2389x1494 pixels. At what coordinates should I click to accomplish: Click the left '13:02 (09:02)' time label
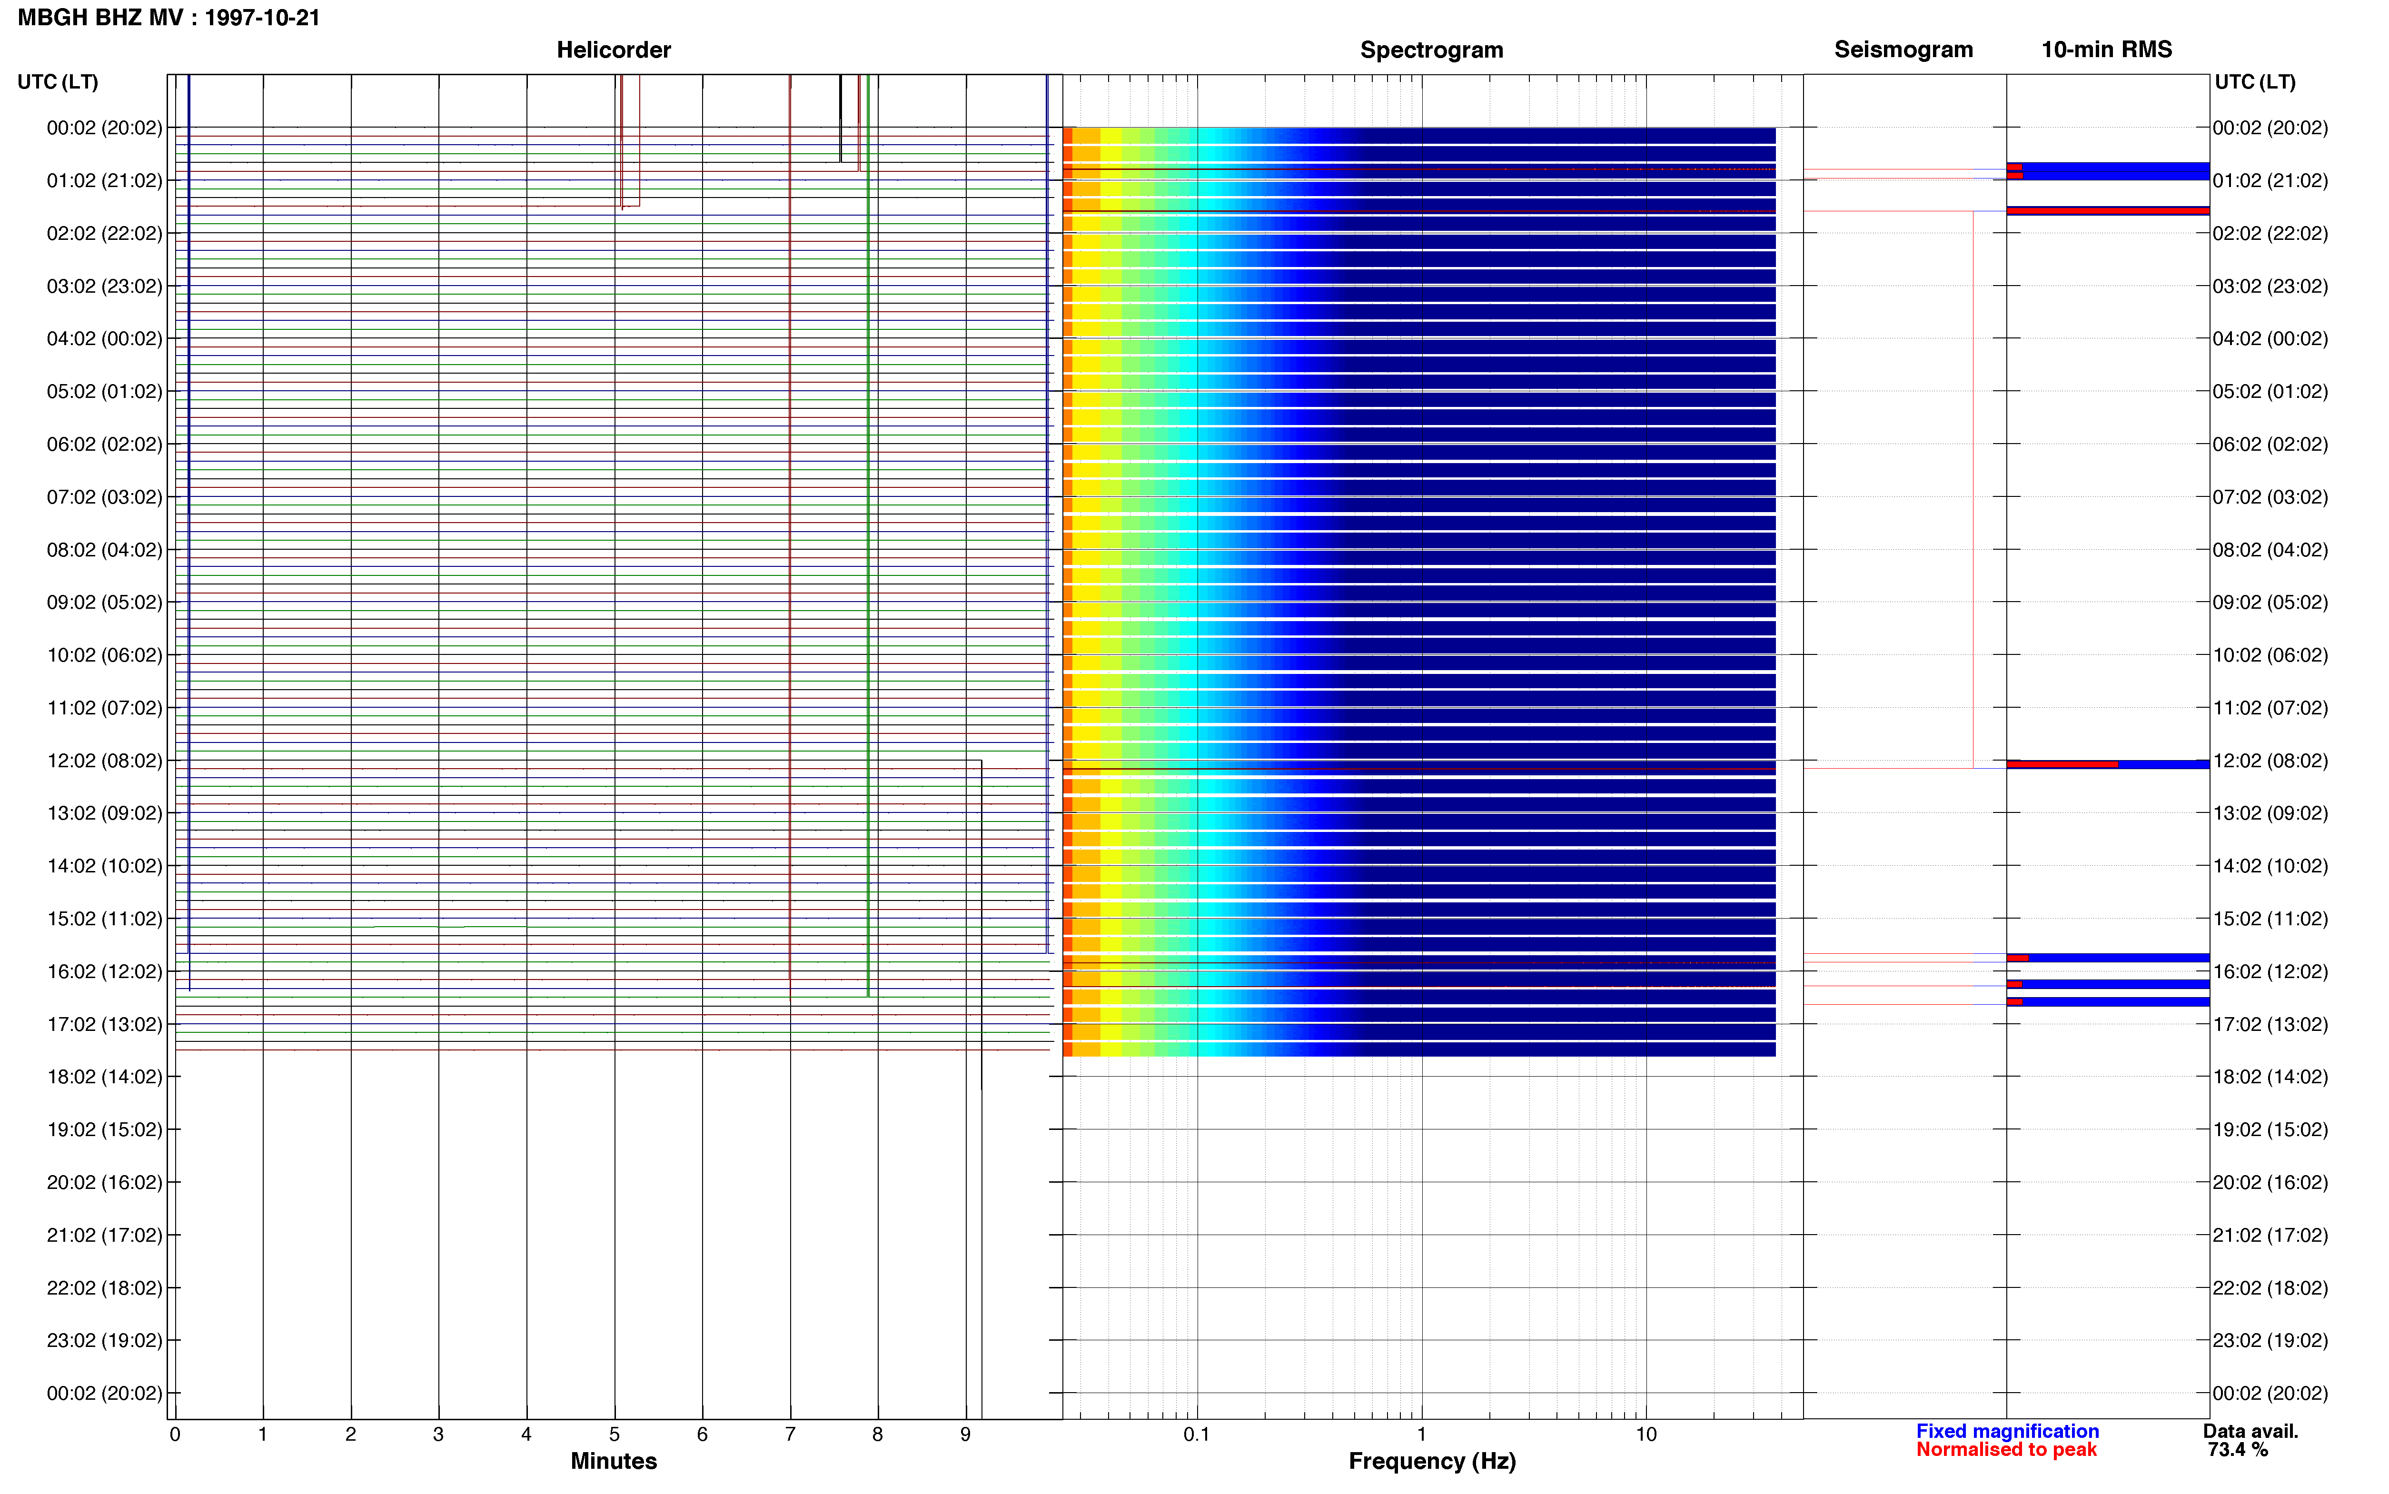[105, 813]
